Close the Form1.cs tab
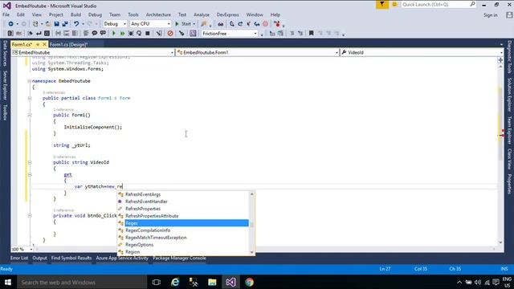The width and height of the screenshot is (514, 289). (45, 44)
